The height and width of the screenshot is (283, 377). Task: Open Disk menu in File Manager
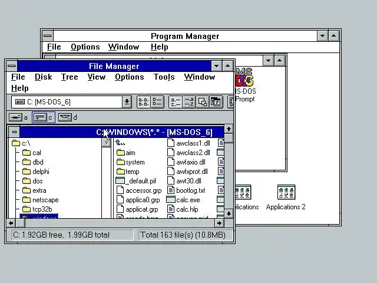[x=43, y=77]
